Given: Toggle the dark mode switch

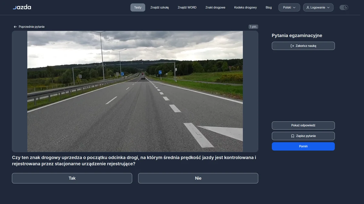Looking at the screenshot, I should pyautogui.click(x=344, y=8).
